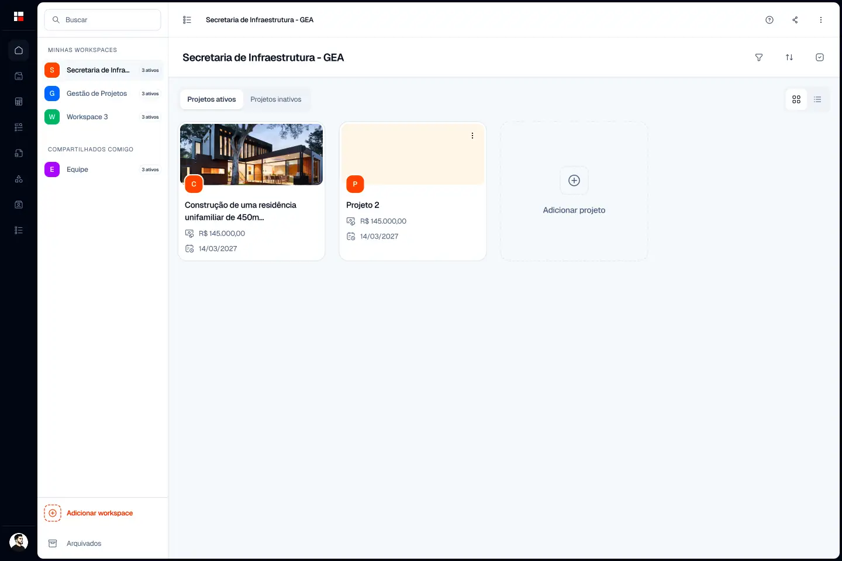Click the sort arrows icon
This screenshot has width=842, height=561.
tap(789, 57)
